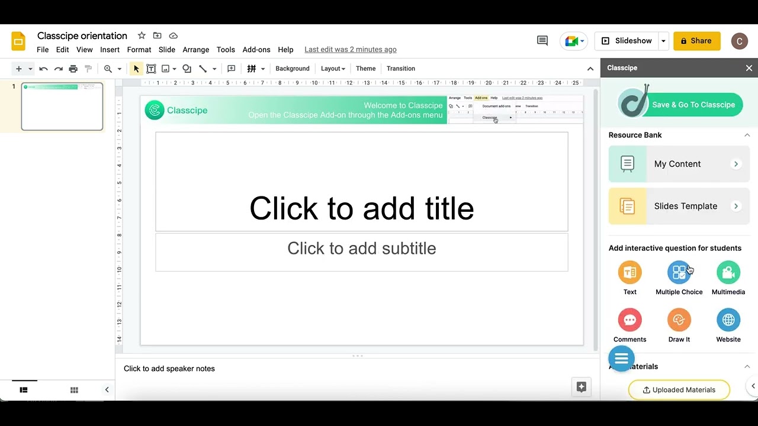Click the blue floating menu button

pos(621,359)
